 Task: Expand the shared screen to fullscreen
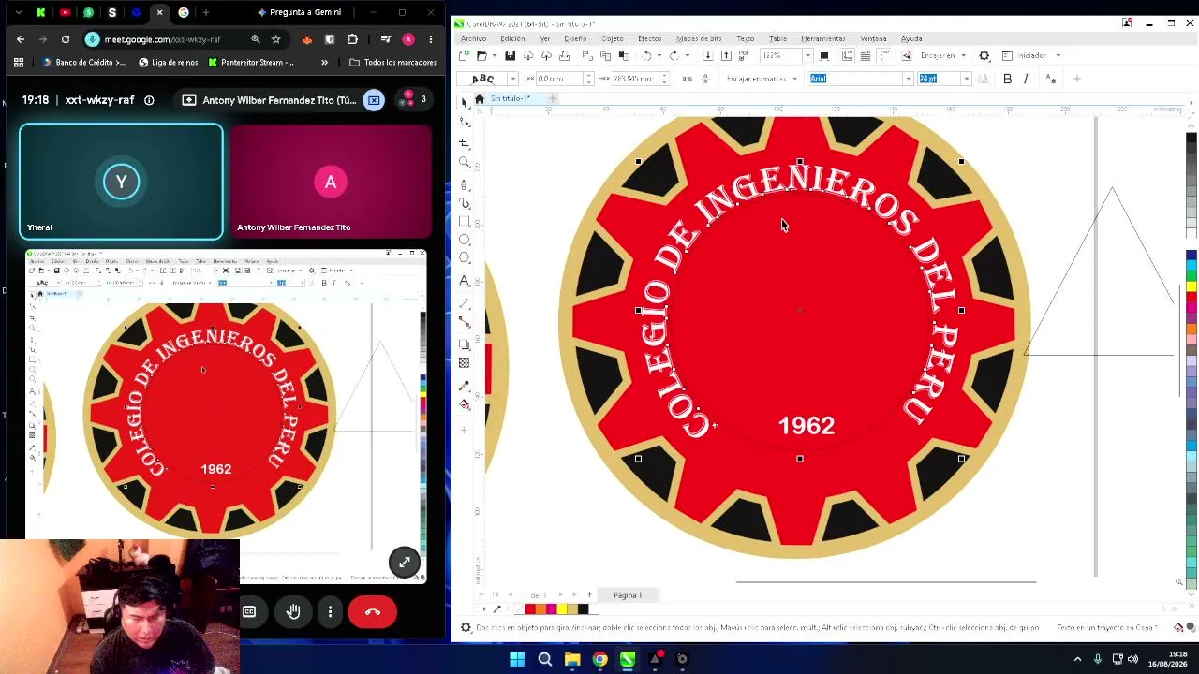405,562
